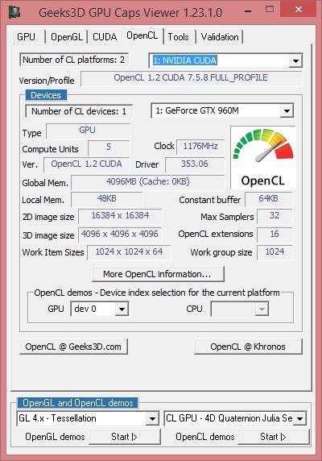
Task: Click the Max Samplers value 32
Action: [x=275, y=216]
